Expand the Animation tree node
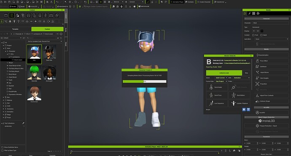291x156 pixels. (x=3, y=112)
